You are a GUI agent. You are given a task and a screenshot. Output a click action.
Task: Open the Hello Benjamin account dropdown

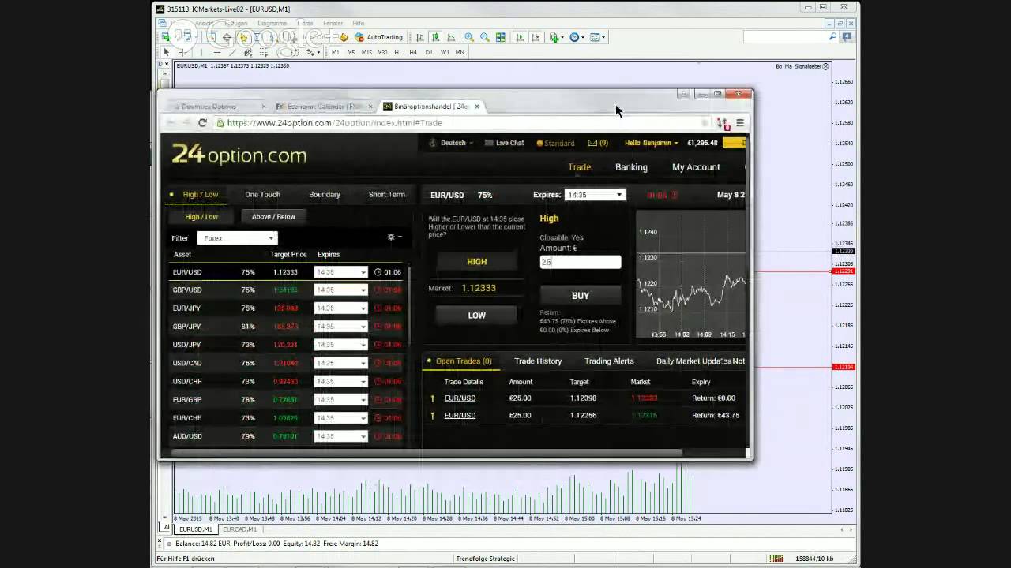[x=652, y=143]
